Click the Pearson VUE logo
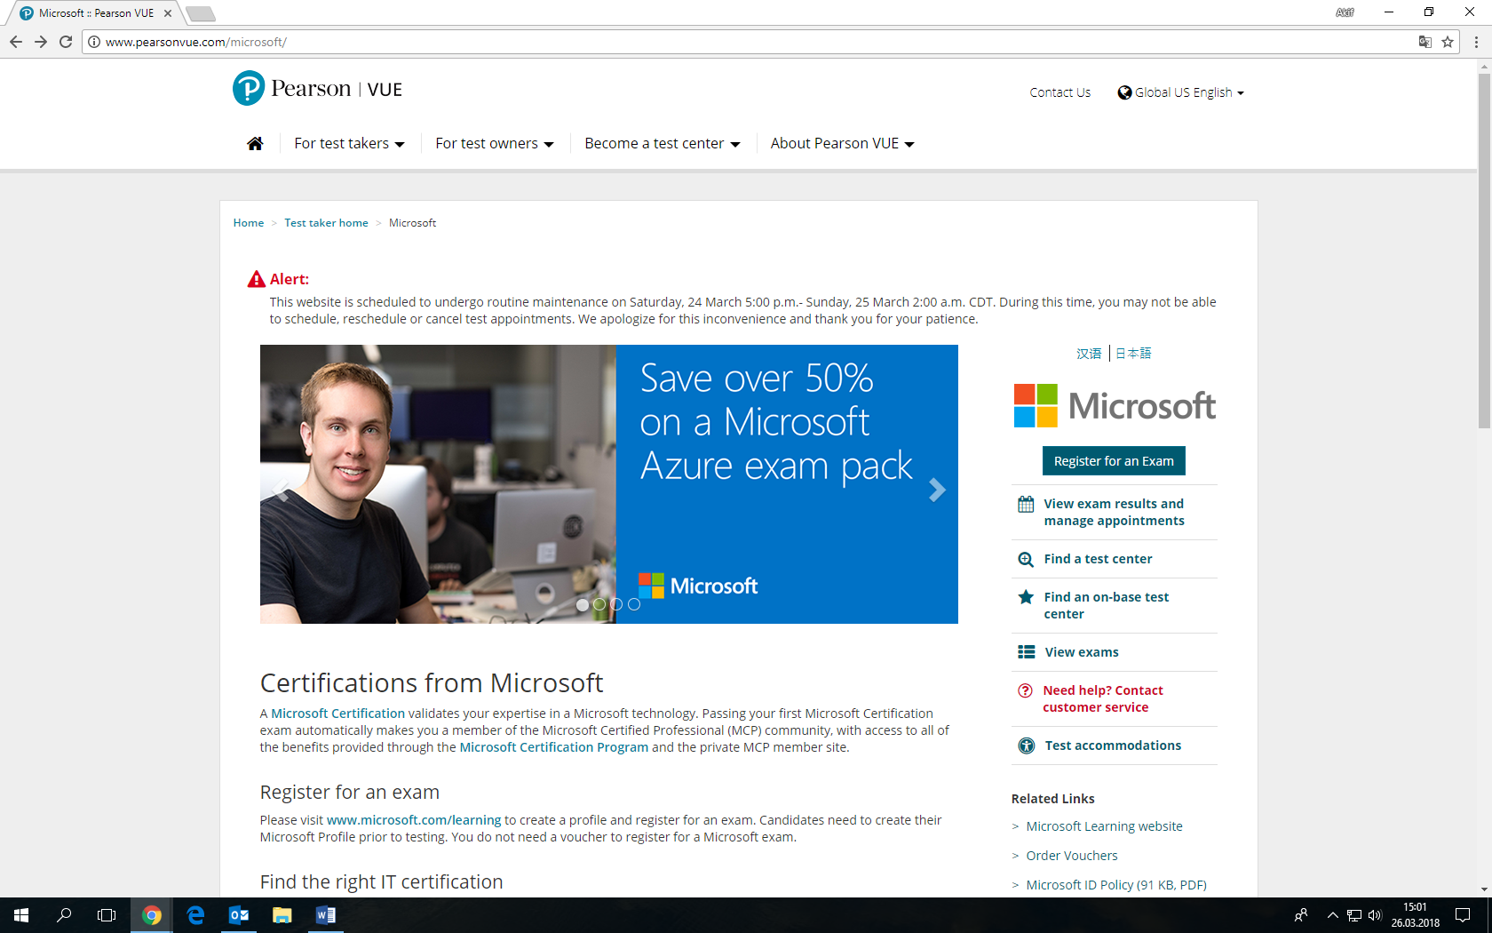1492x933 pixels. coord(317,89)
